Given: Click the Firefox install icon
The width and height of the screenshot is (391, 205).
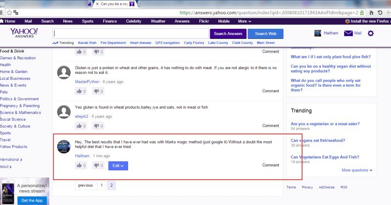Looking at the screenshot, I should (x=347, y=21).
